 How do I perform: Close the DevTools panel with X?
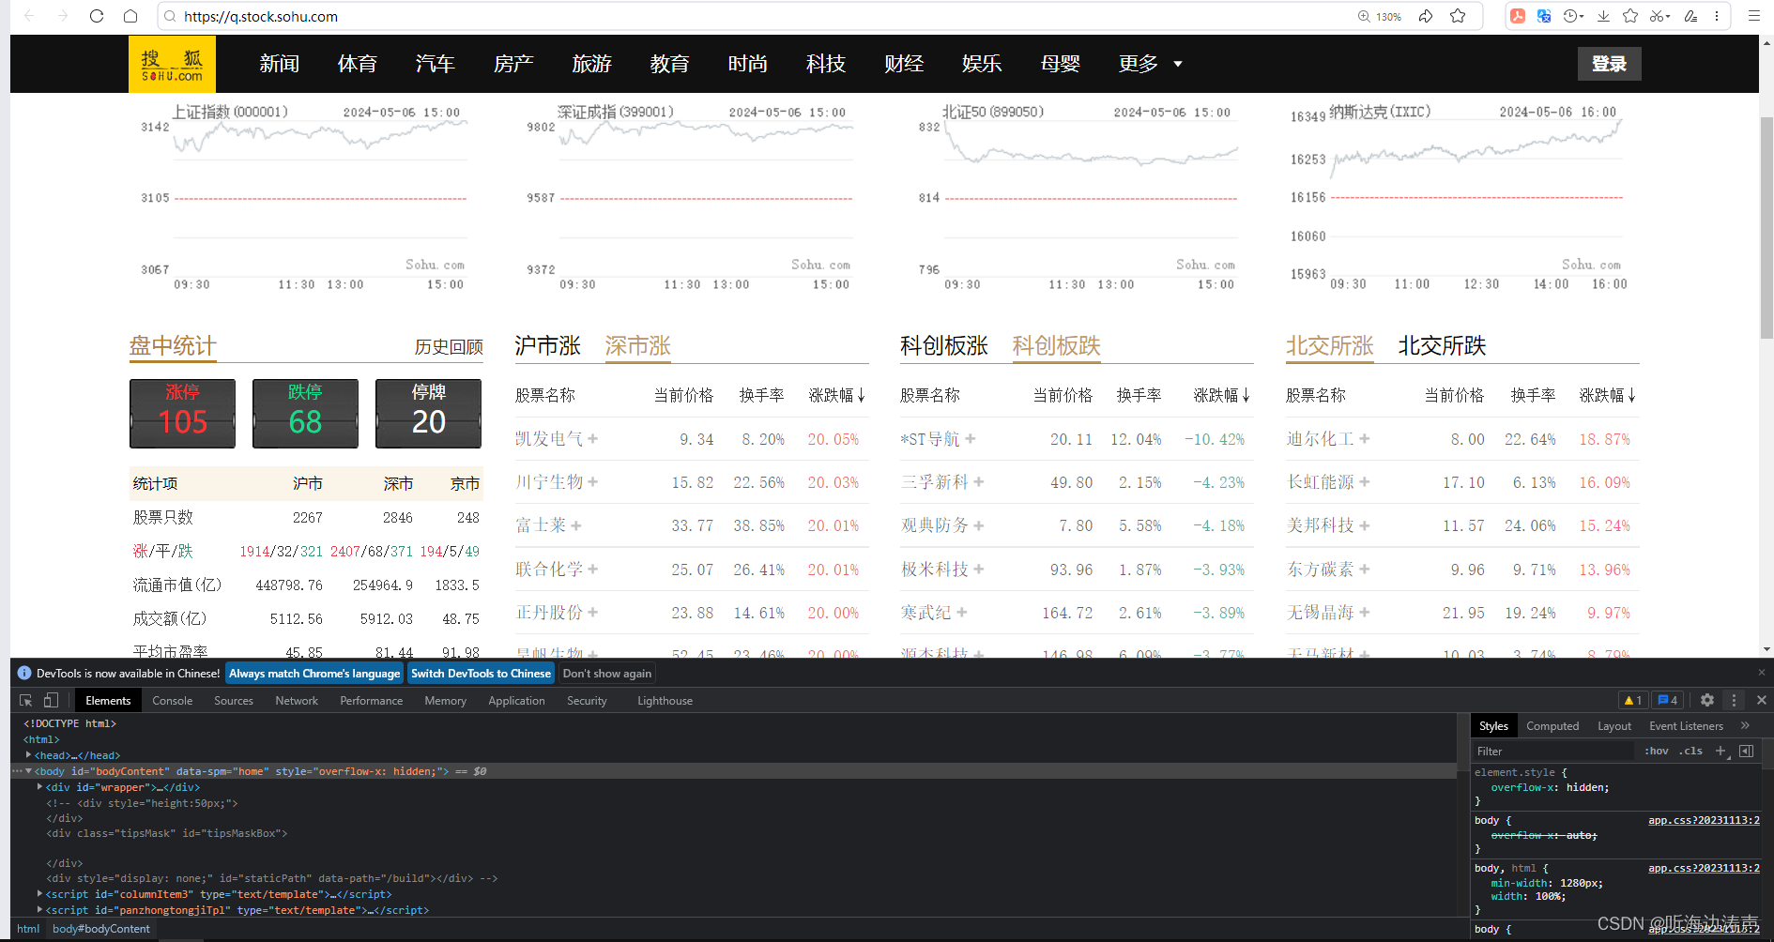(x=1762, y=700)
